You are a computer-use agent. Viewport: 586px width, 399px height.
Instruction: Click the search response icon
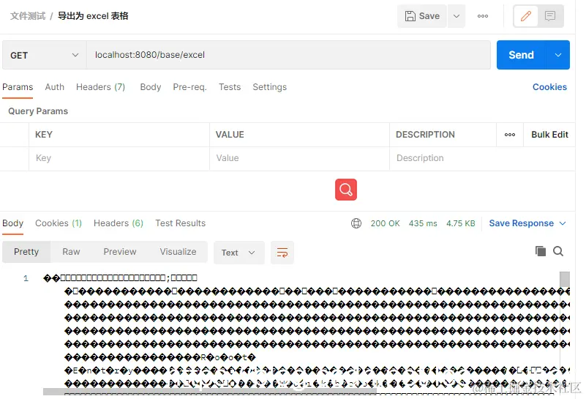tap(558, 251)
